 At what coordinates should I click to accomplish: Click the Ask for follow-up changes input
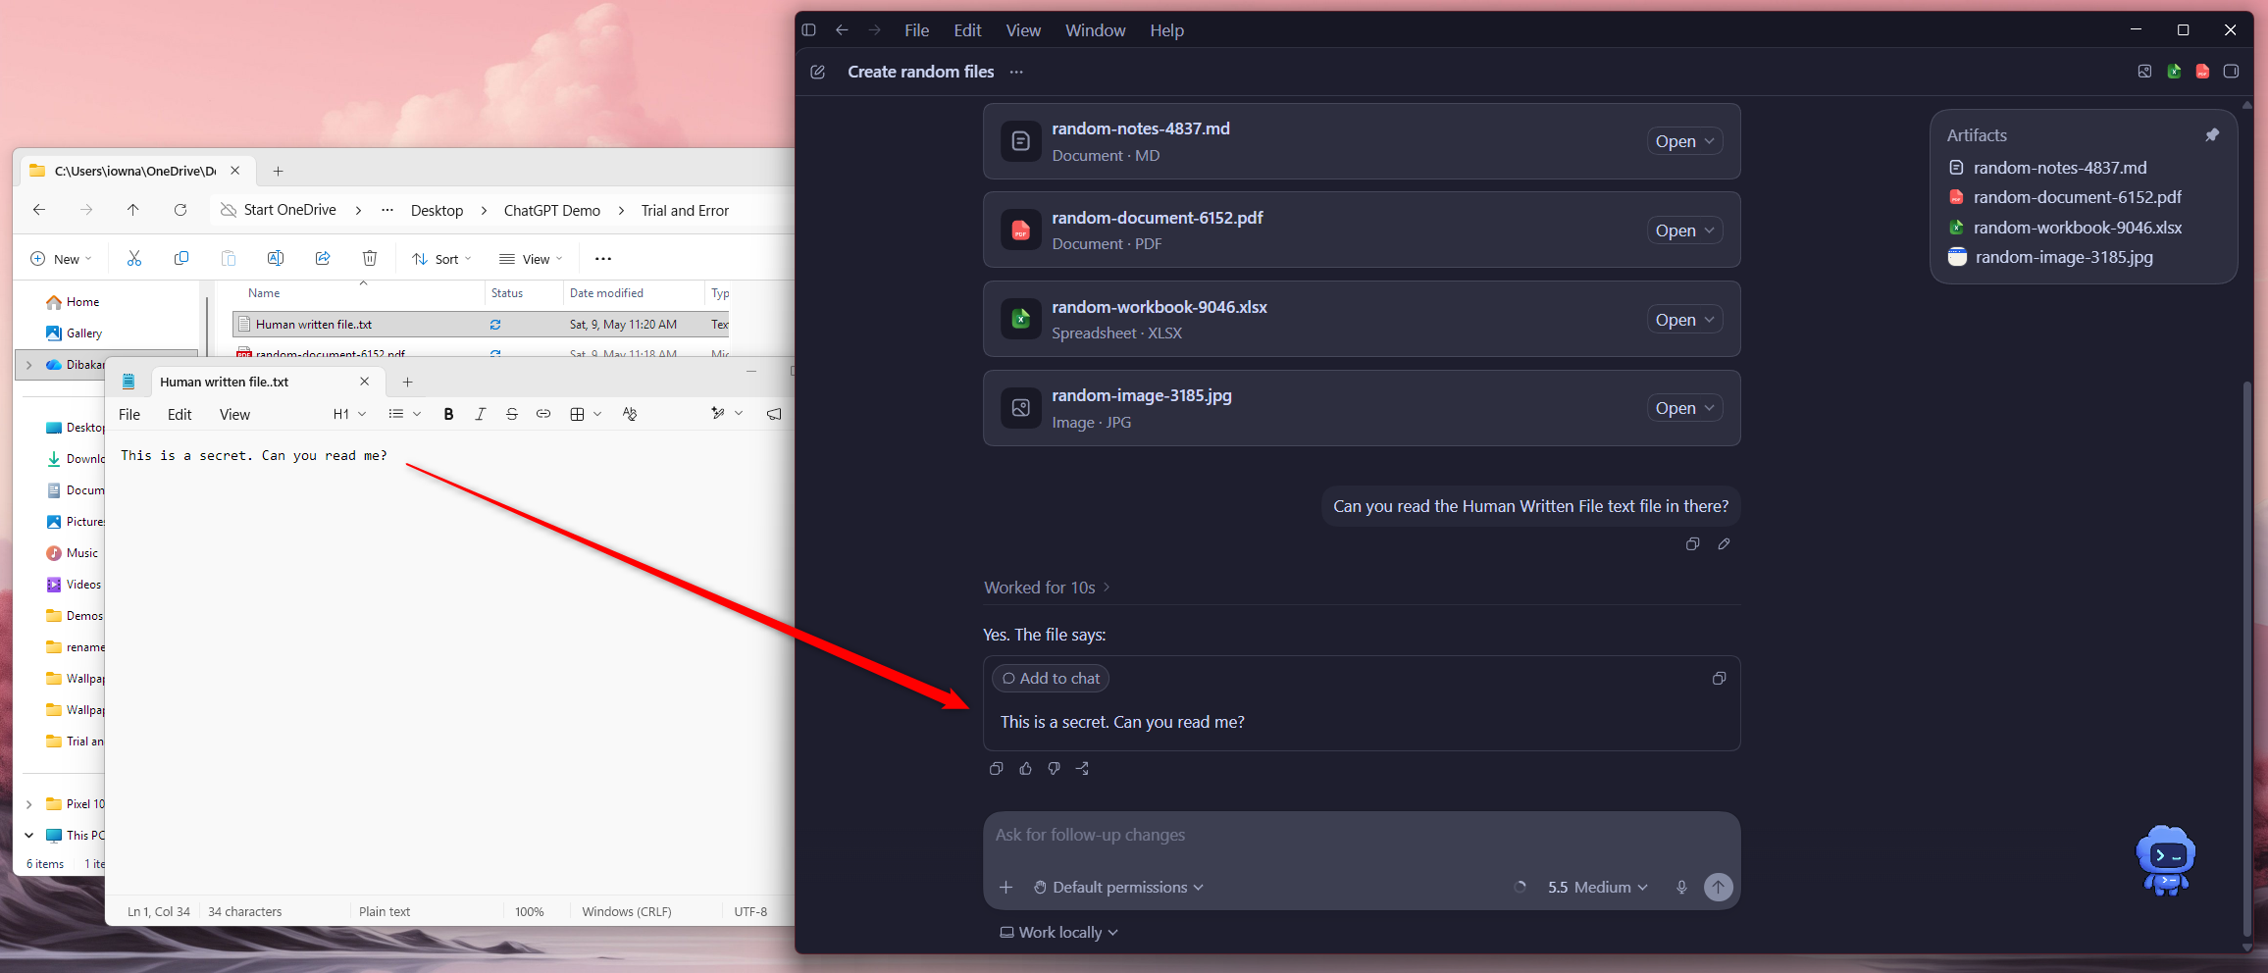coord(1362,835)
